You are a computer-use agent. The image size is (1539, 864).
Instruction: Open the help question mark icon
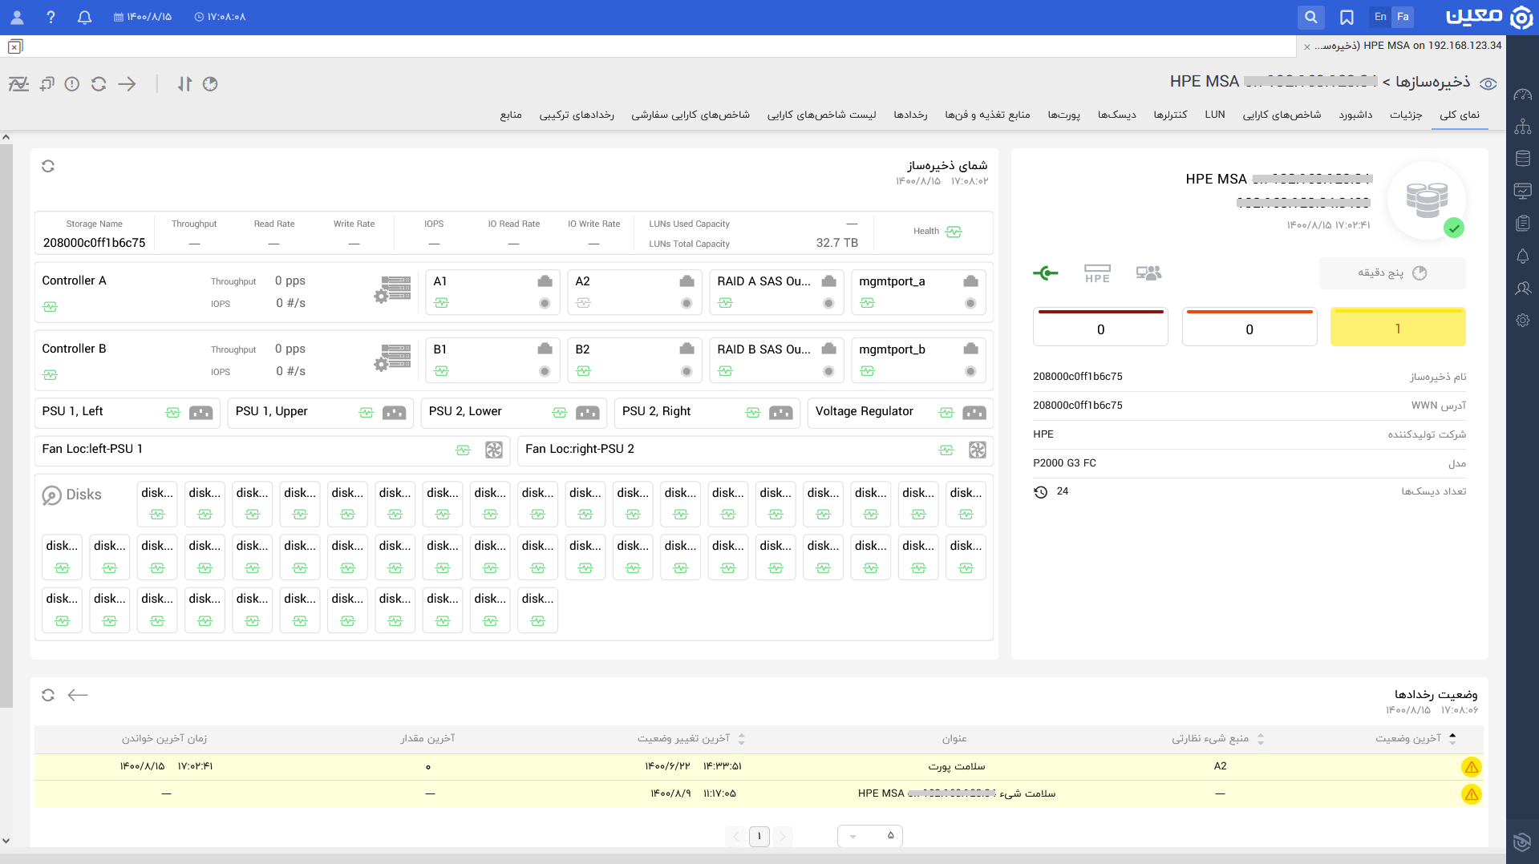pos(51,17)
